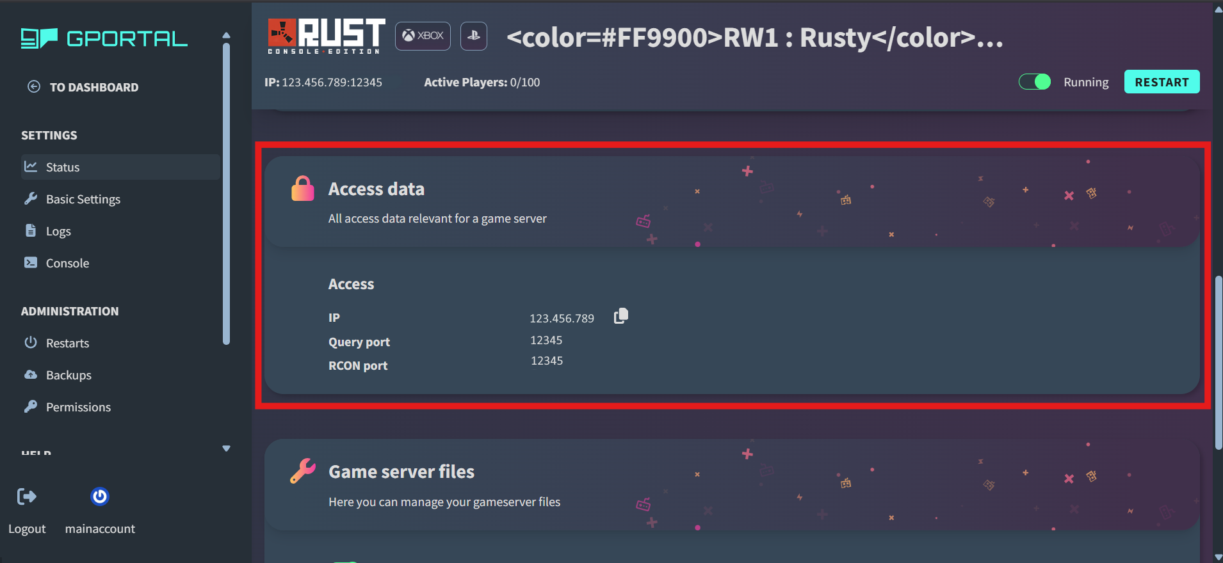Click the sidebar scroll down arrow
The image size is (1223, 563).
pyautogui.click(x=226, y=448)
